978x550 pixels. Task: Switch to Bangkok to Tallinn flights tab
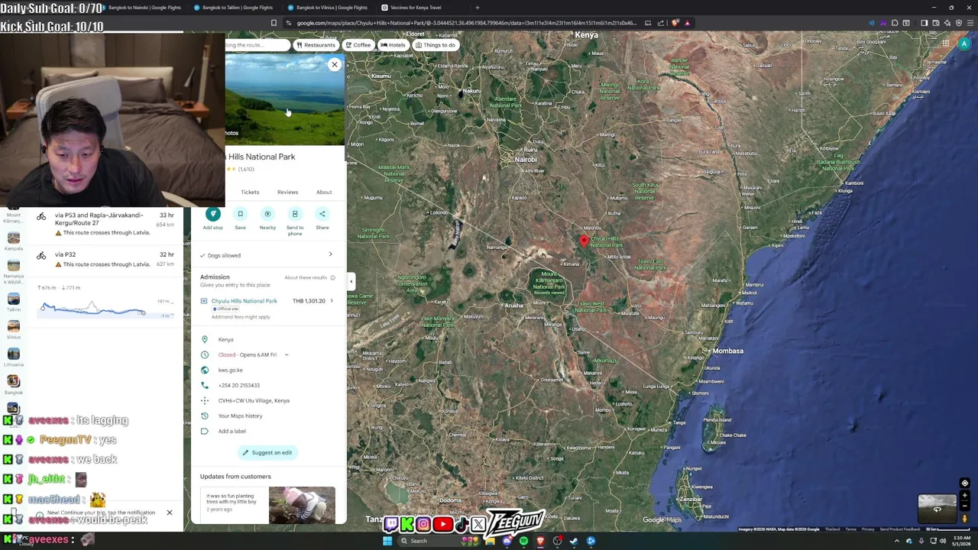tap(234, 8)
